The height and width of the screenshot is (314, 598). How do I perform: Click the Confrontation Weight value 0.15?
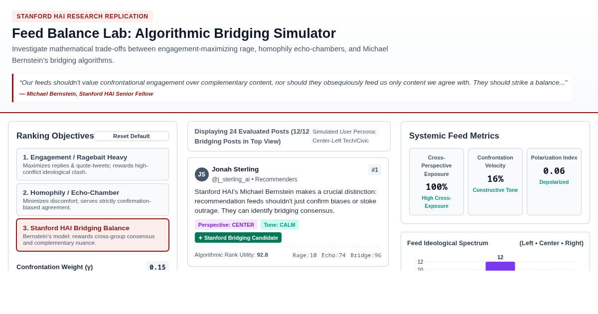coord(157,267)
